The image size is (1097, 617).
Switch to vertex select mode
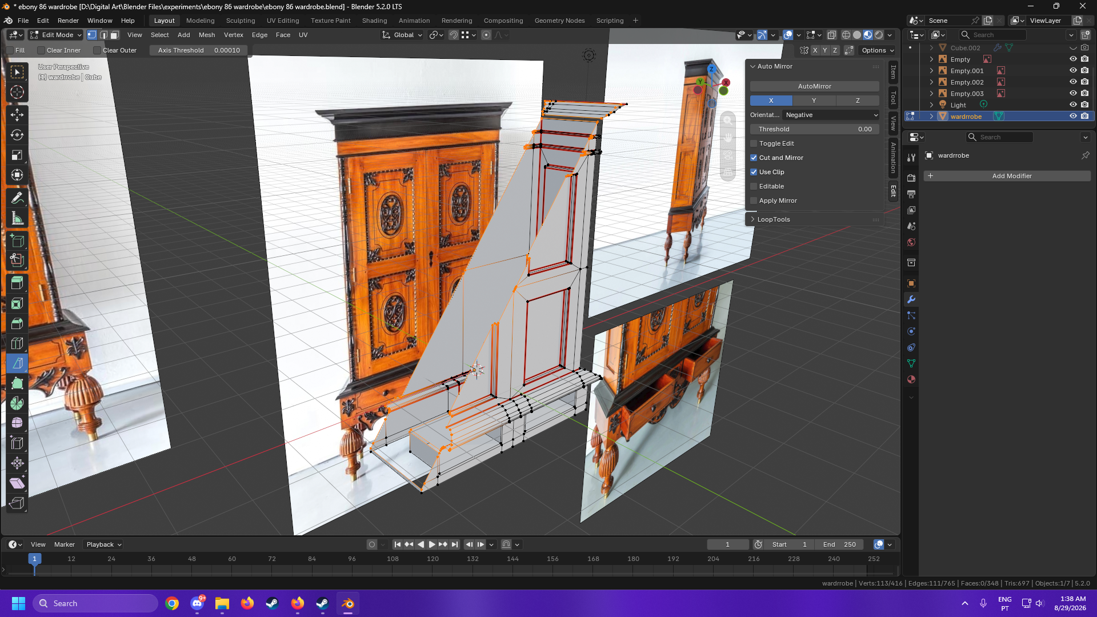click(92, 35)
